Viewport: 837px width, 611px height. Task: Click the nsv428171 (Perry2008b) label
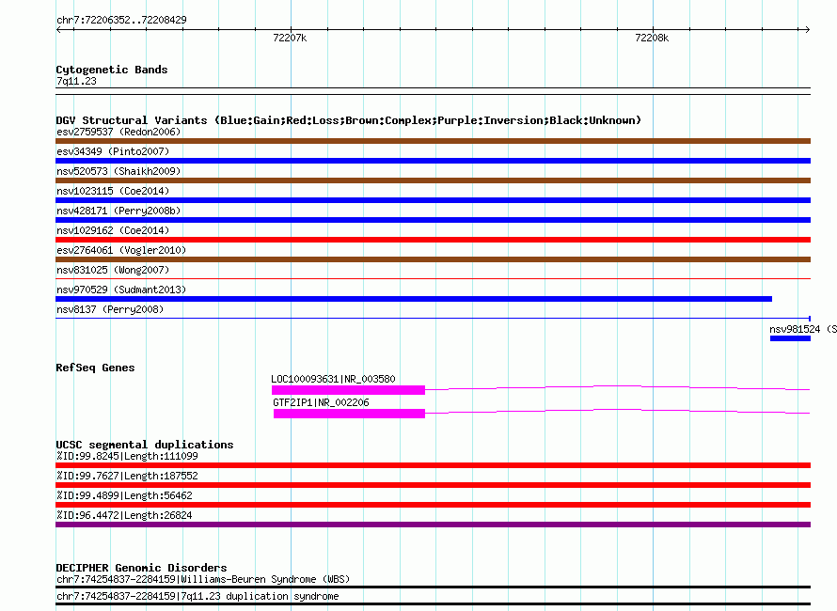118,211
